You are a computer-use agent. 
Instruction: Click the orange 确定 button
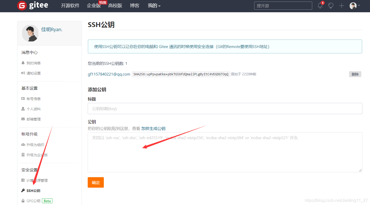point(96,183)
